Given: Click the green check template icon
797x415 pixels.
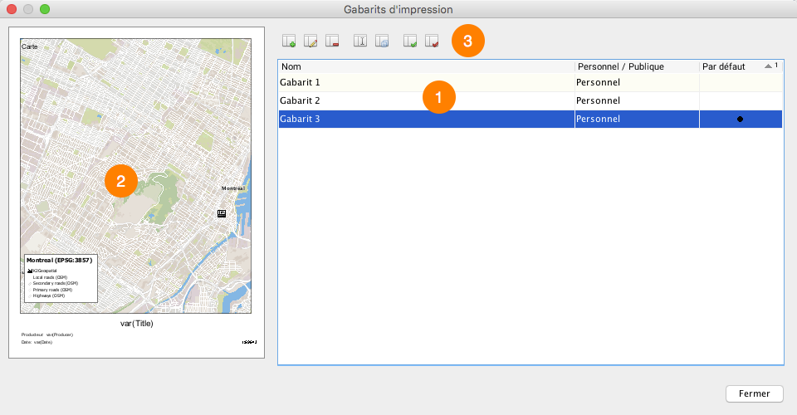Looking at the screenshot, I should point(410,41).
